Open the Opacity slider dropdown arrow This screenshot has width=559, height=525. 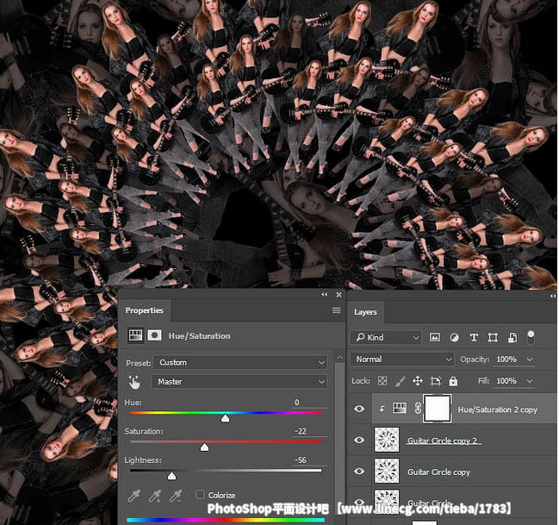[530, 359]
